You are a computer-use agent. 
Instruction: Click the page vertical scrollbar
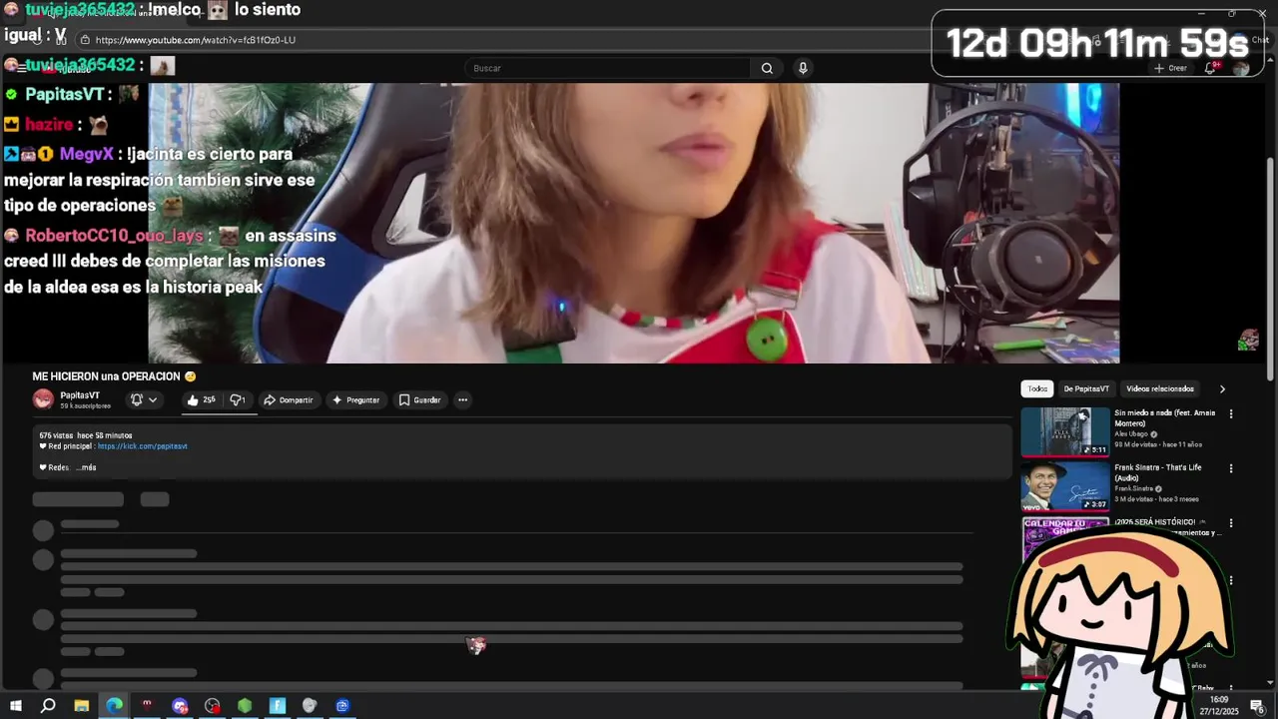(x=1271, y=270)
